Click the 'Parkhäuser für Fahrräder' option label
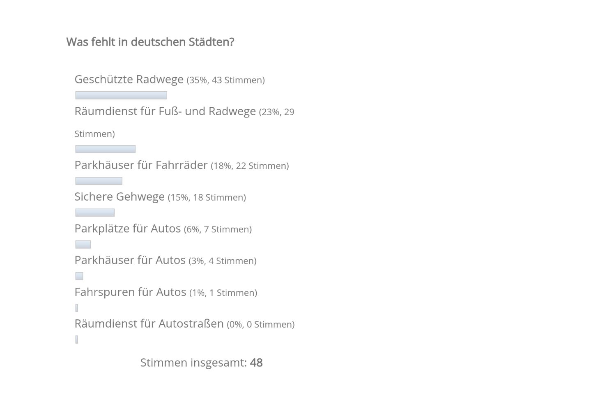Screen dimensions: 616x411 [141, 165]
